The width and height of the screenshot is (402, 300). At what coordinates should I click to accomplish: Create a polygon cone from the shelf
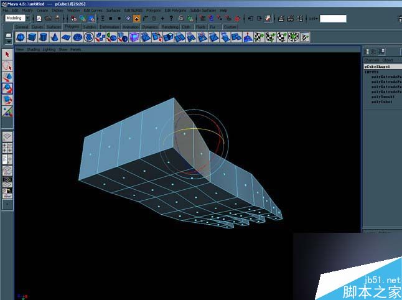pyautogui.click(x=54, y=37)
